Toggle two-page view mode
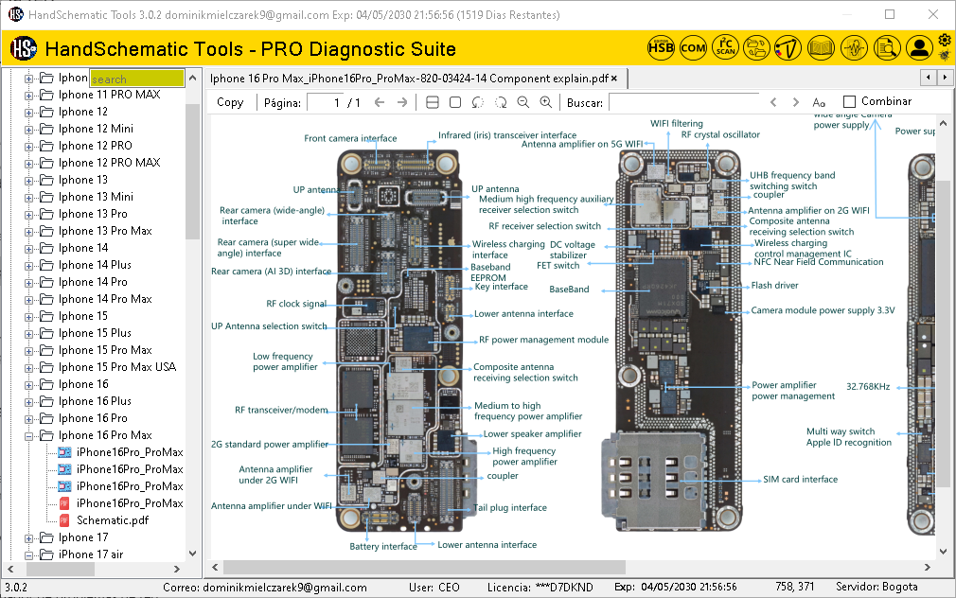956x598 pixels. [x=432, y=102]
